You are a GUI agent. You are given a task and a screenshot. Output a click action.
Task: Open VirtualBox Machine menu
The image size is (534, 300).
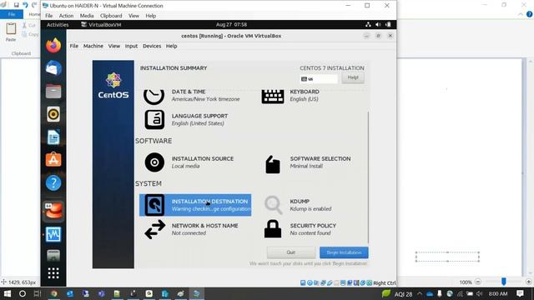(93, 46)
